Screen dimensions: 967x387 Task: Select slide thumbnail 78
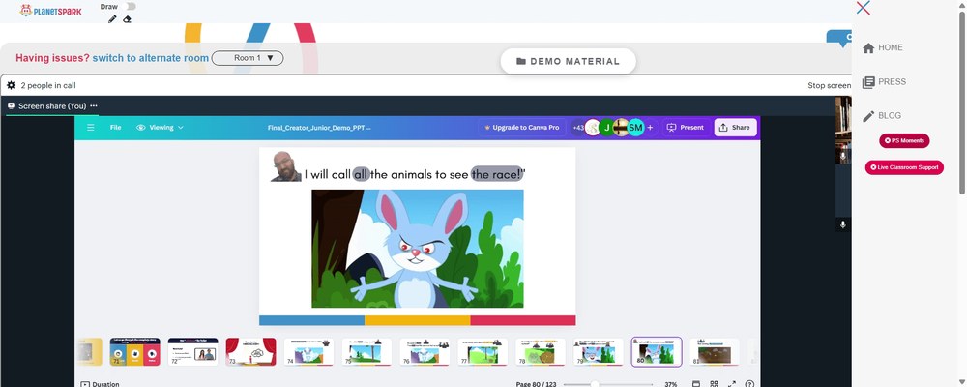[x=541, y=352]
